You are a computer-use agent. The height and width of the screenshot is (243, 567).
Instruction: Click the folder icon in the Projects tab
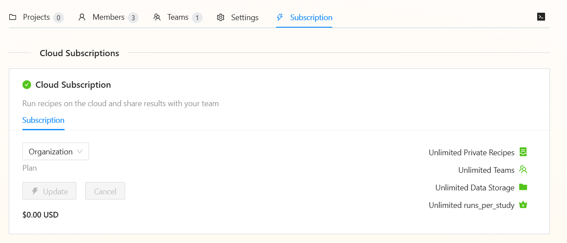click(x=13, y=18)
